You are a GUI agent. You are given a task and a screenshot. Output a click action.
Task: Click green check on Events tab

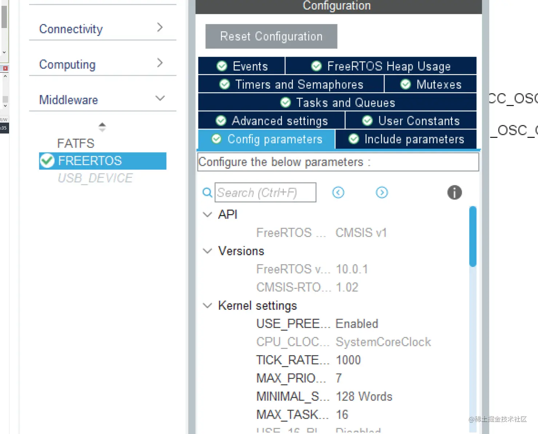[x=222, y=66]
